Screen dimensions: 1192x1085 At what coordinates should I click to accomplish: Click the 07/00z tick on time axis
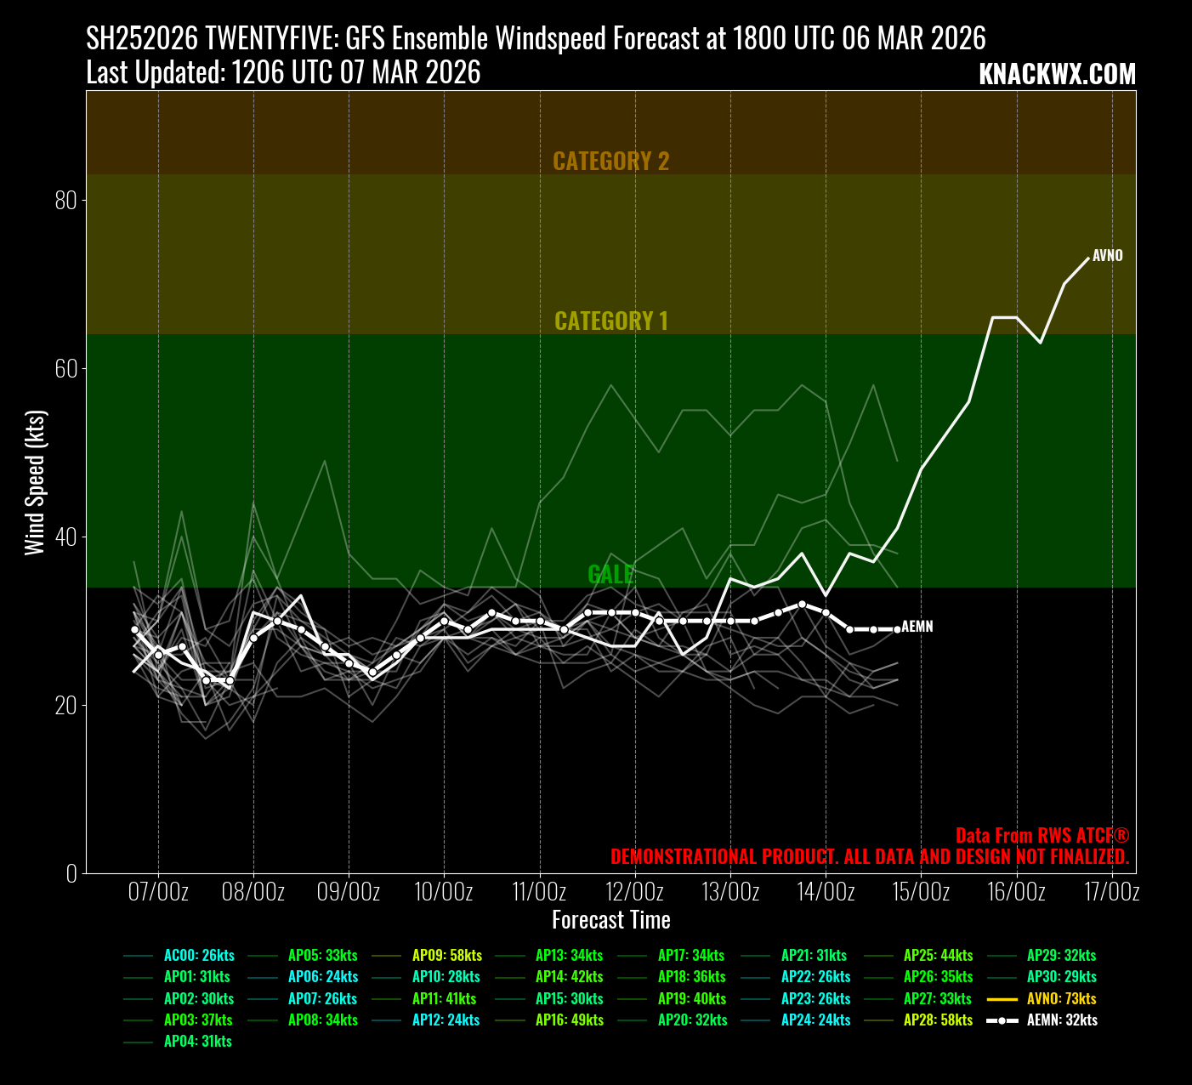158,892
